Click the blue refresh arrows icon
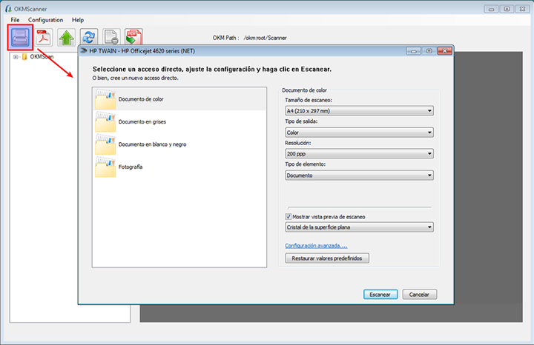534x345 pixels. pyautogui.click(x=89, y=38)
